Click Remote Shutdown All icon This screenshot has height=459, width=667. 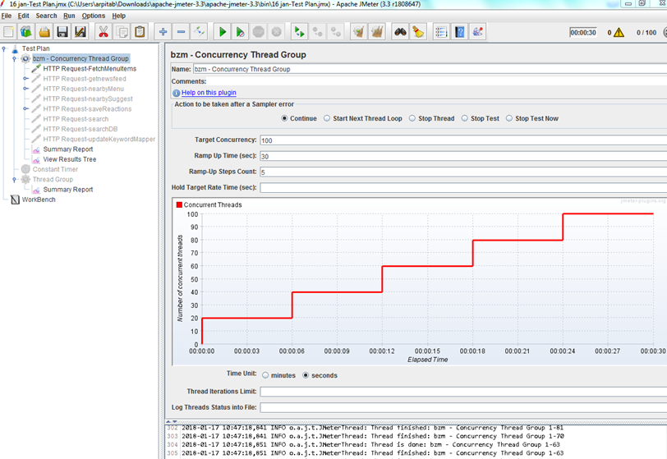coord(335,32)
